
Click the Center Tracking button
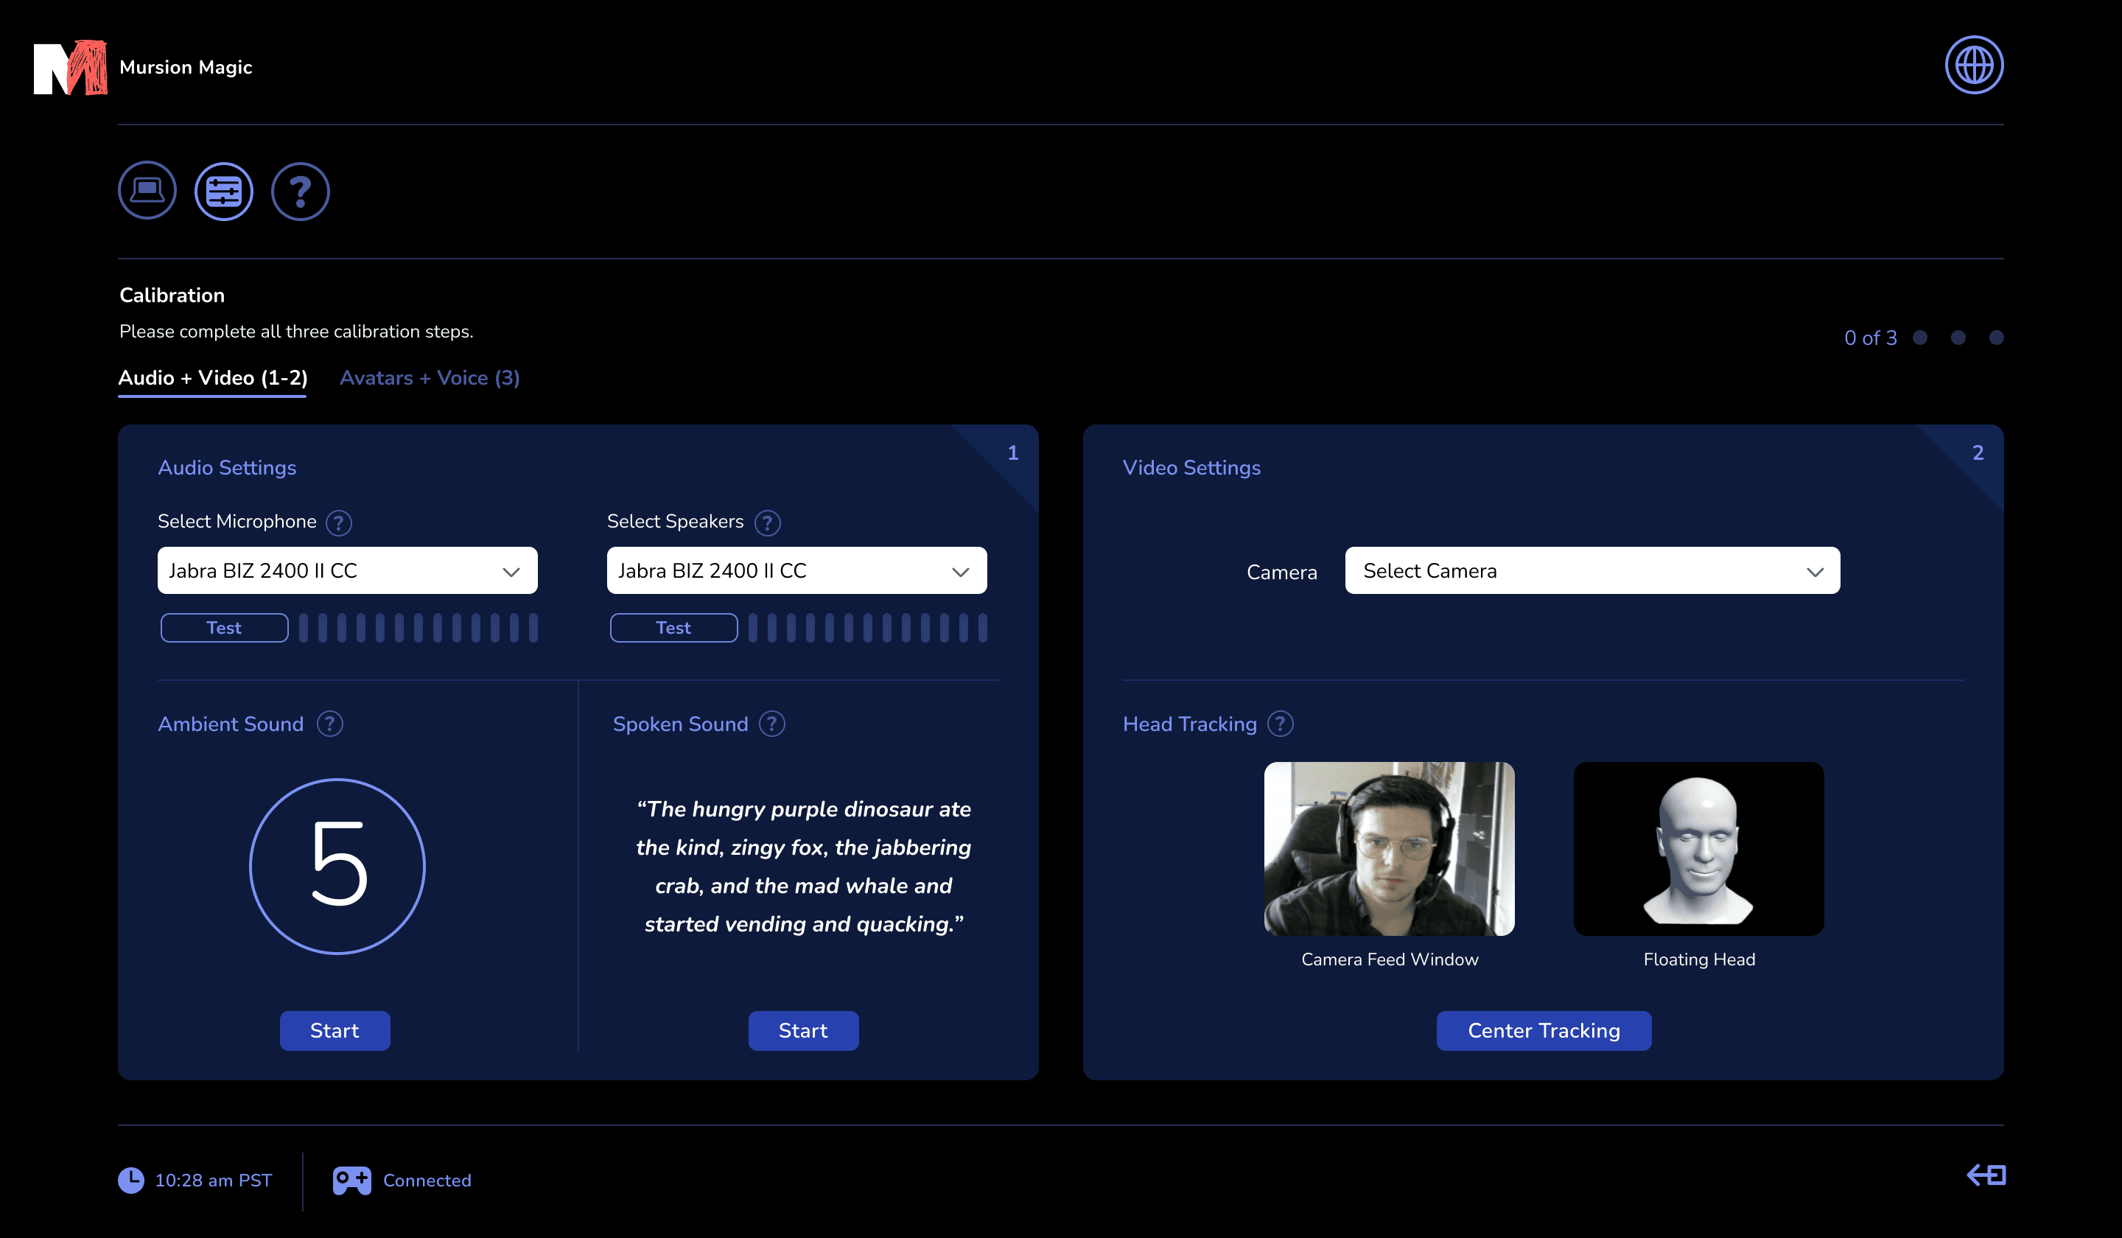click(x=1543, y=1030)
